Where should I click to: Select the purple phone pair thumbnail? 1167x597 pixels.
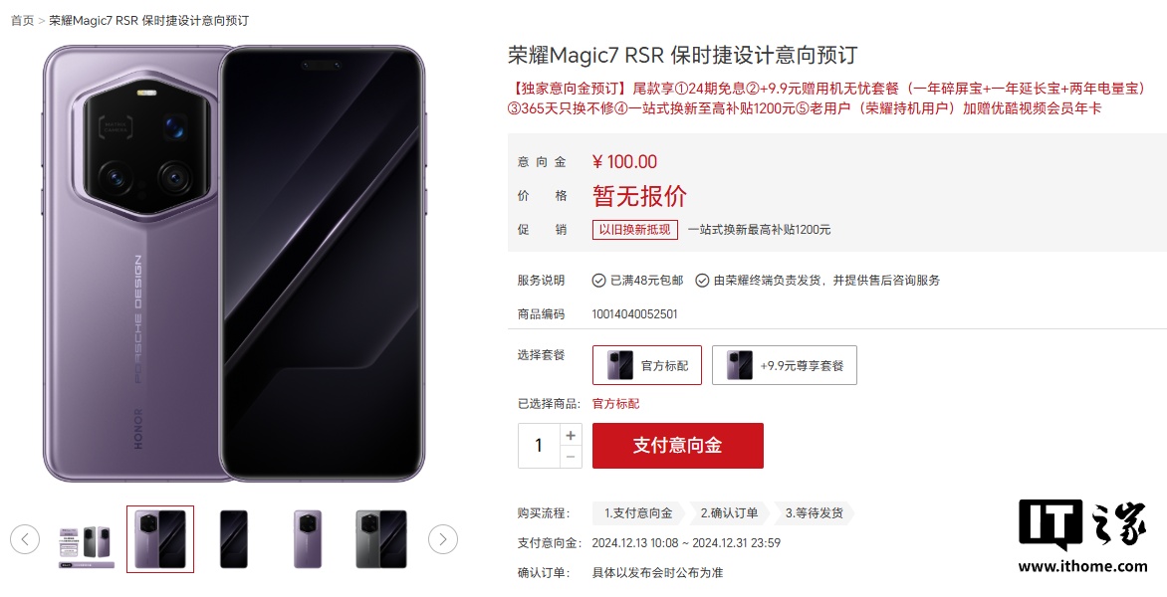click(160, 539)
